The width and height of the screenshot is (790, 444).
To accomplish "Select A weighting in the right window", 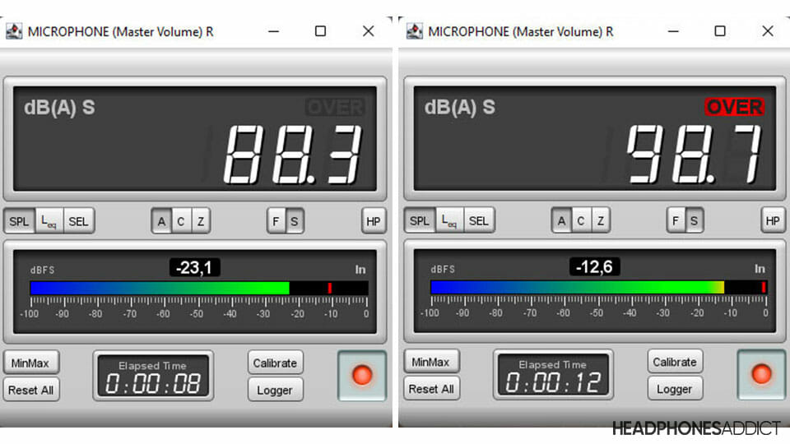I will 561,220.
